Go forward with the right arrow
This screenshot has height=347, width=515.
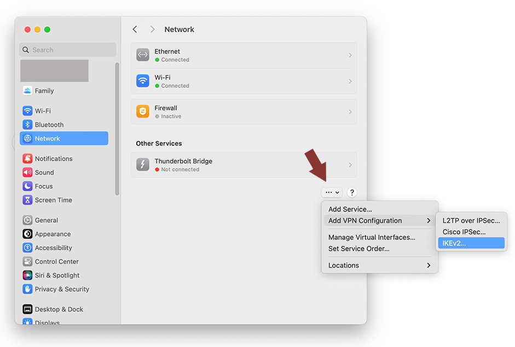click(x=152, y=29)
